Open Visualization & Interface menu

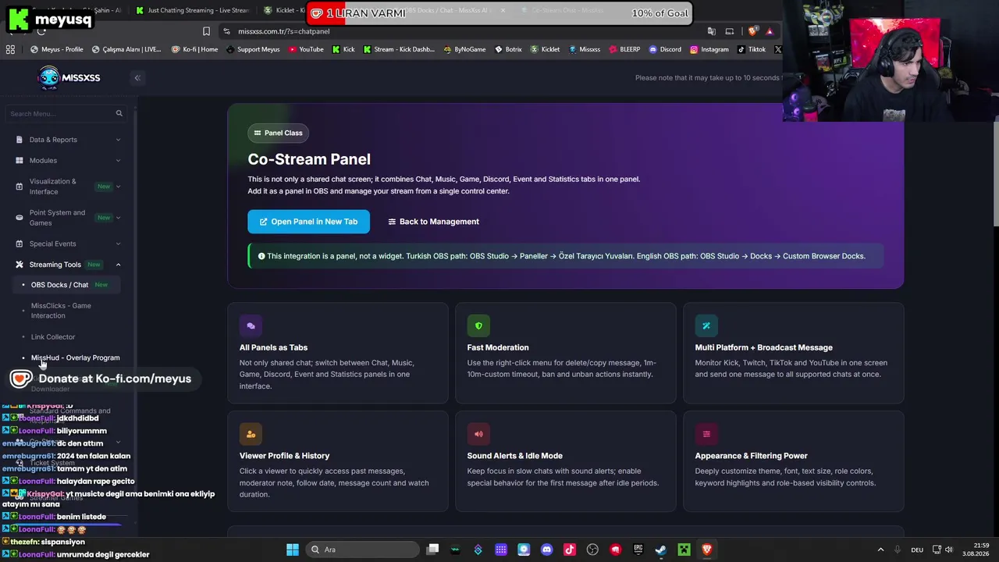[x=68, y=187]
